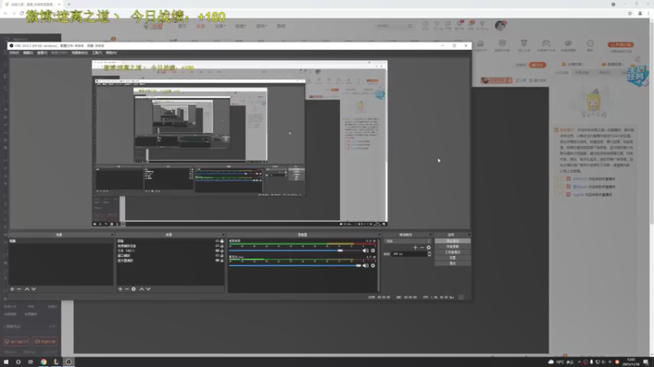Add a new source in Sources panel

tap(120, 289)
